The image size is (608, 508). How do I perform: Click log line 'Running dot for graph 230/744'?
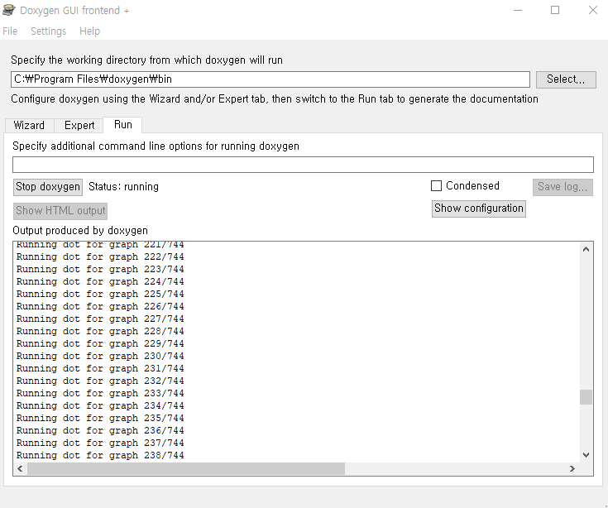(100, 356)
